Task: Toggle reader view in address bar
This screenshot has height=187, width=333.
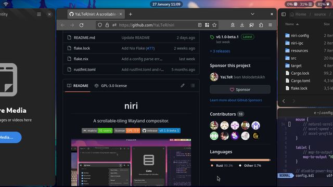Action: [200, 25]
